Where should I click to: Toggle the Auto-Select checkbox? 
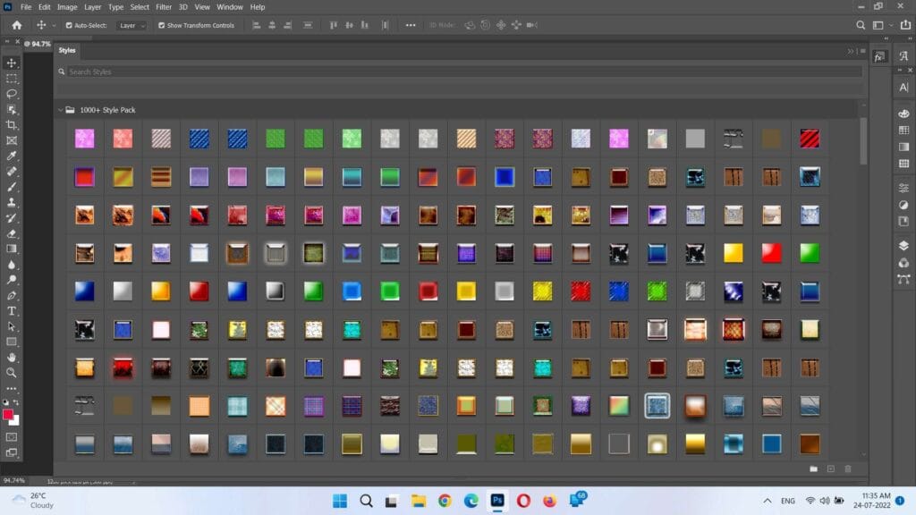pos(69,25)
